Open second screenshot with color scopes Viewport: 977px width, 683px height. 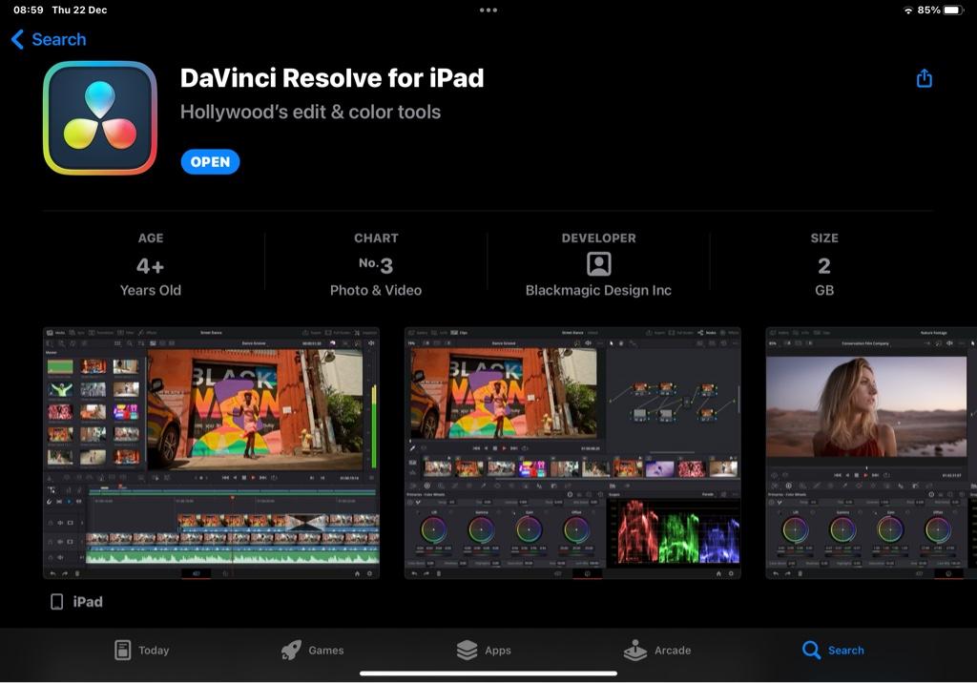[572, 453]
